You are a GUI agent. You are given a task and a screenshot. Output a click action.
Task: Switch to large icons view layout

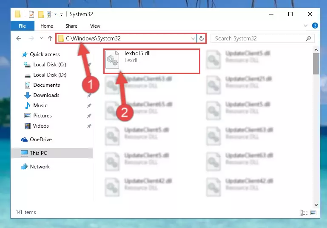coord(313,213)
